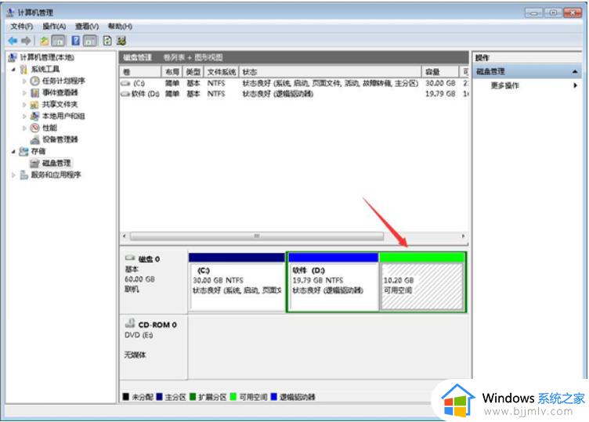The height and width of the screenshot is (422, 589).
Task: Click the 未分配 black legend swatch
Action: 126,396
